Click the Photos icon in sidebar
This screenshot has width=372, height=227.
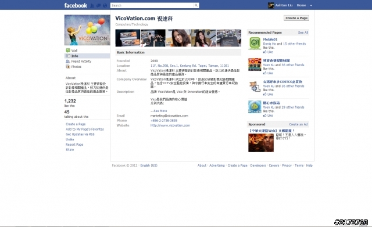point(68,67)
